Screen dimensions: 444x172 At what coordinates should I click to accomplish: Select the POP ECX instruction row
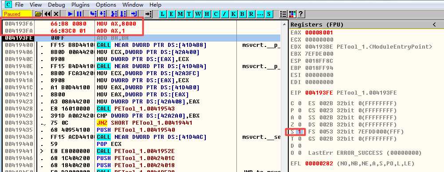click(141, 144)
